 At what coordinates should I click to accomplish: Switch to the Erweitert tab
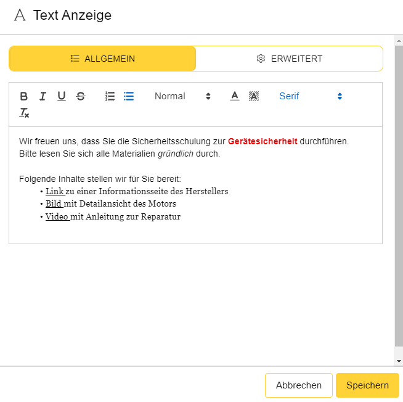pos(289,59)
